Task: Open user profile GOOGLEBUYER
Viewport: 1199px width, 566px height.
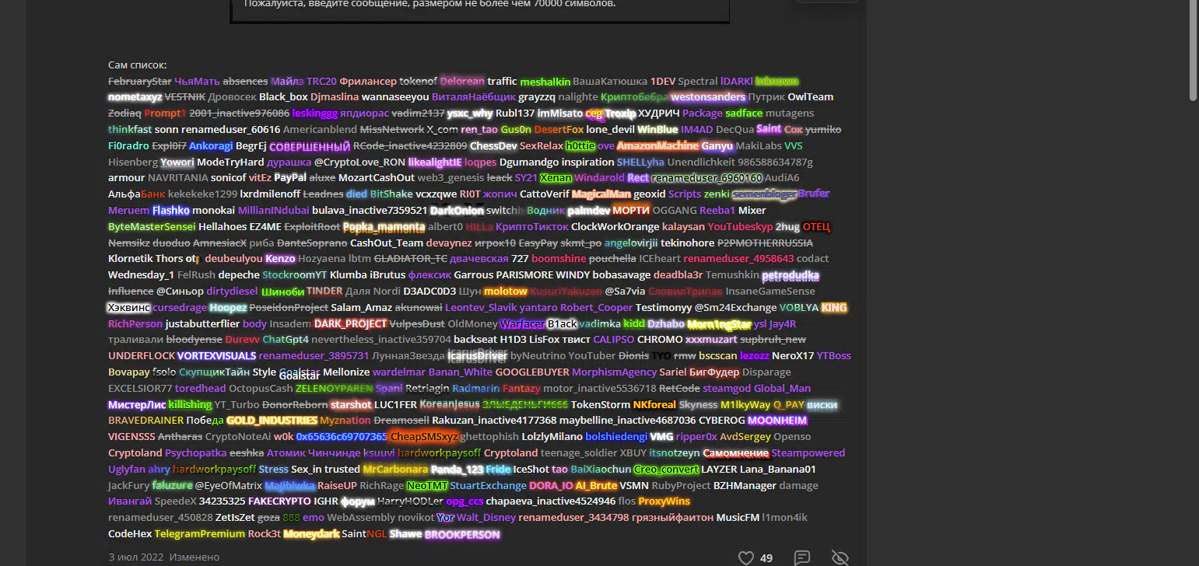Action: [532, 372]
